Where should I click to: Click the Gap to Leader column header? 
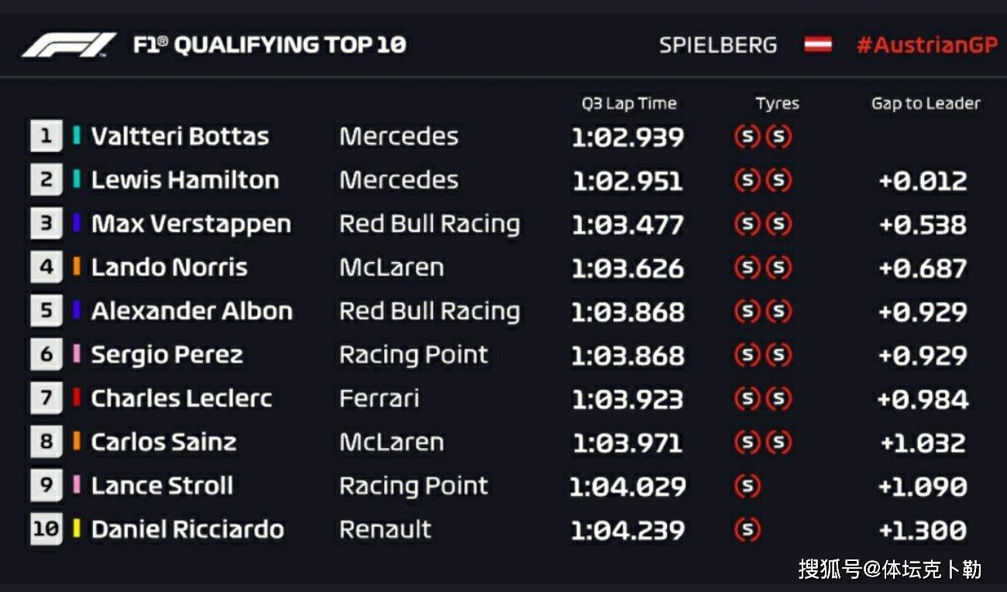coord(926,103)
